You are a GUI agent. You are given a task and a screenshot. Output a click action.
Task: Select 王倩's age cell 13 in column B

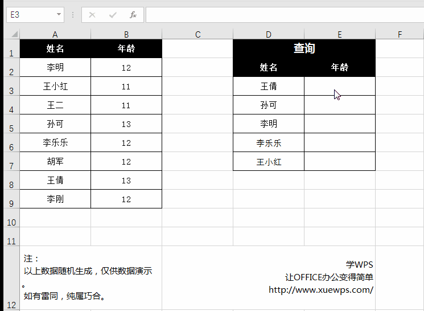click(126, 180)
